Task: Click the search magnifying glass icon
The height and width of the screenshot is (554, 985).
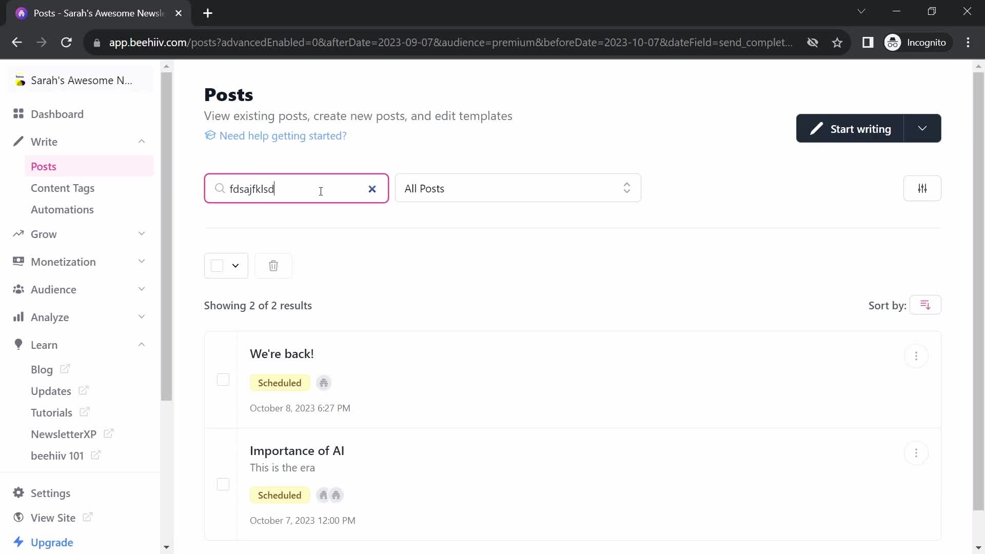Action: click(221, 189)
